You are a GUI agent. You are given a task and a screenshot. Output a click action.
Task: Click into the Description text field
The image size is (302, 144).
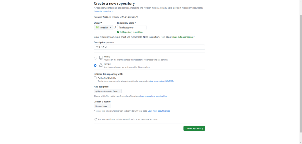click(x=150, y=47)
